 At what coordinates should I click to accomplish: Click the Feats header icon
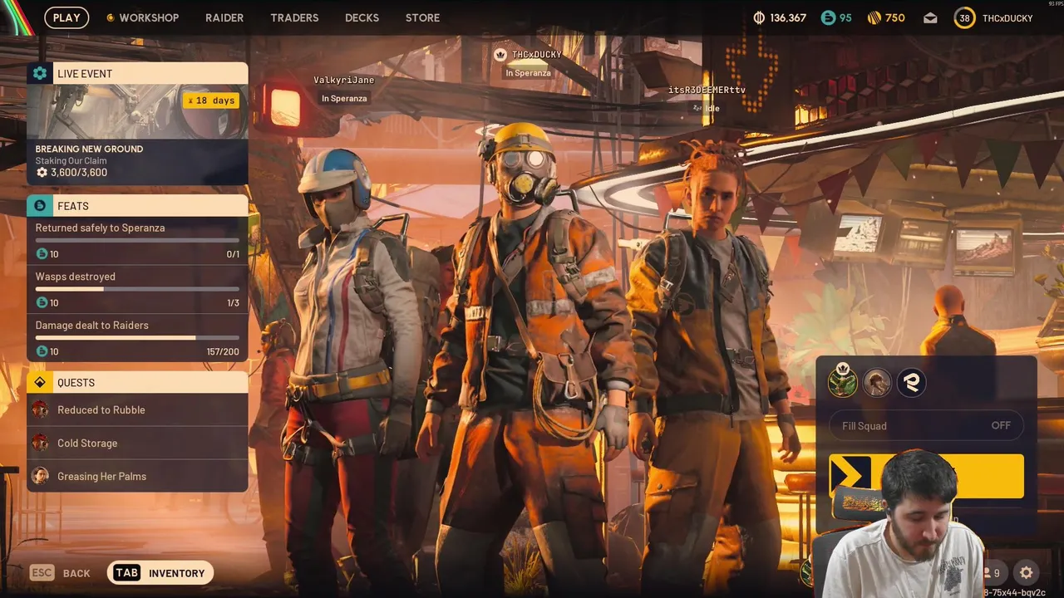pos(40,205)
